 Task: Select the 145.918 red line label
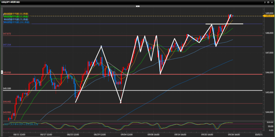7,73
